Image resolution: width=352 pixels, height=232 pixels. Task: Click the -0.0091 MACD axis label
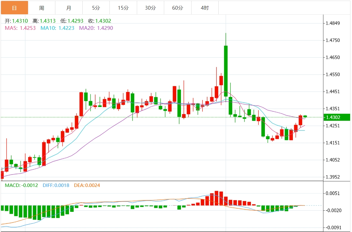333,228
